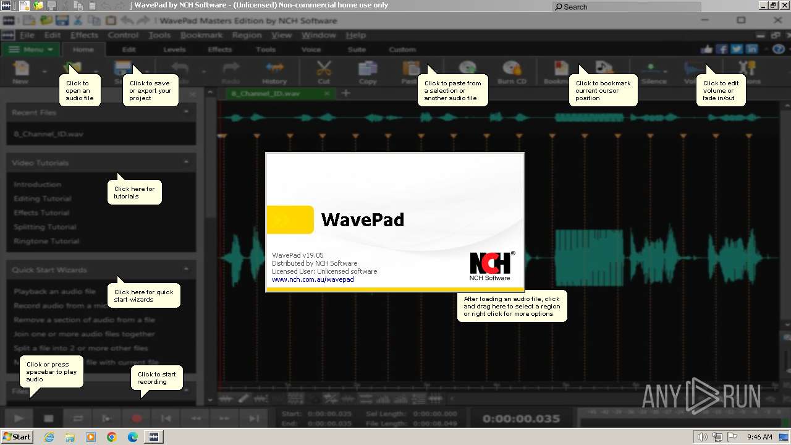Click the Burn CD toolbar icon
This screenshot has height=445, width=791.
click(512, 71)
